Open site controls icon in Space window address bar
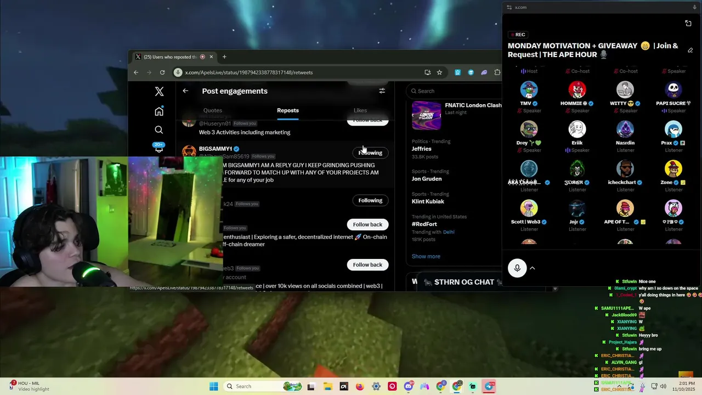 [x=509, y=7]
